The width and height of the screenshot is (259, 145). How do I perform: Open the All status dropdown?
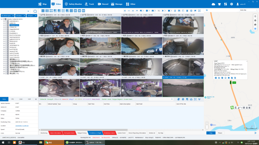tap(20, 15)
